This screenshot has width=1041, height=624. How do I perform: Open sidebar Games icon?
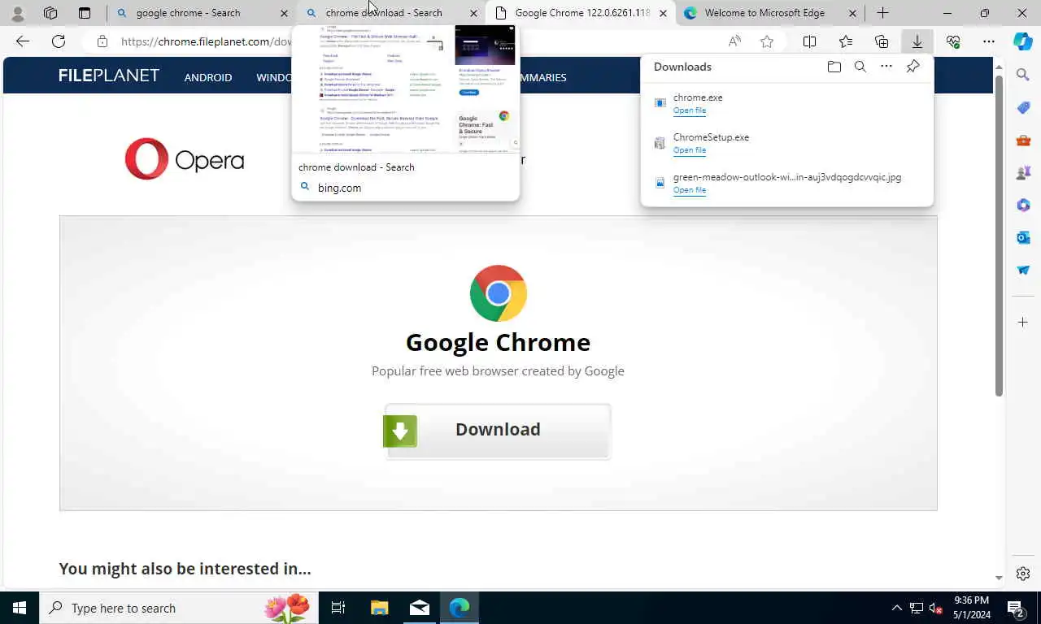1023,173
